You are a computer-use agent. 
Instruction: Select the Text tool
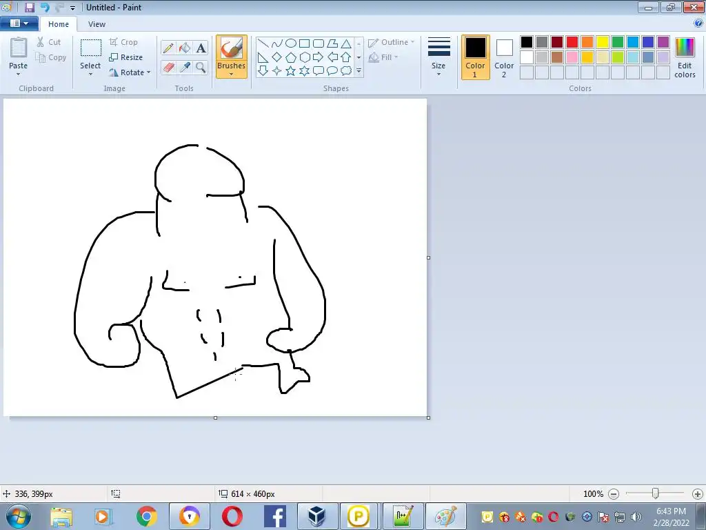coord(201,48)
